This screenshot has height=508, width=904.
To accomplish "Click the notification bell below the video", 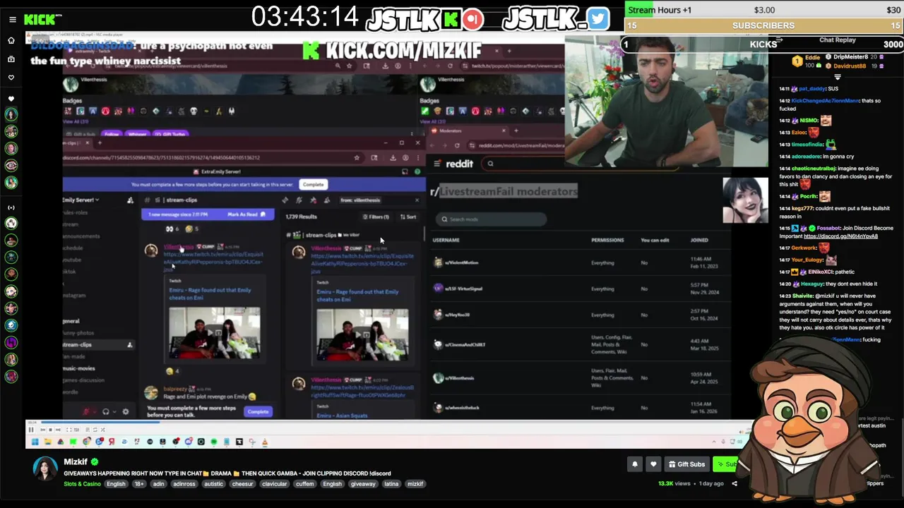I will pyautogui.click(x=634, y=464).
